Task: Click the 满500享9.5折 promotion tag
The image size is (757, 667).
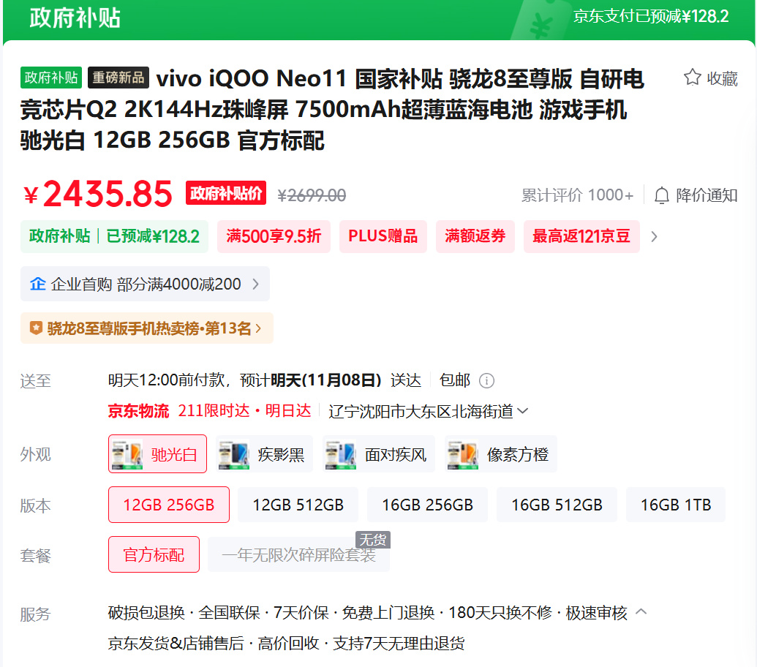Action: 274,236
